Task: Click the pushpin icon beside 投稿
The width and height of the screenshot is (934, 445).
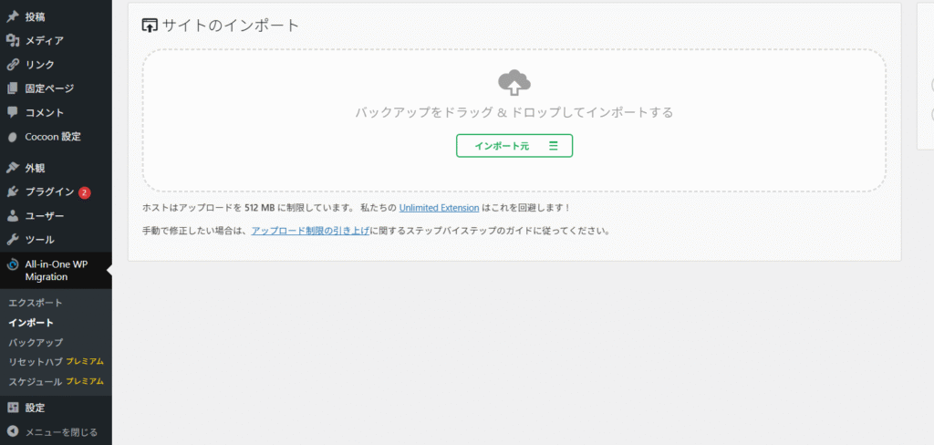Action: point(13,16)
